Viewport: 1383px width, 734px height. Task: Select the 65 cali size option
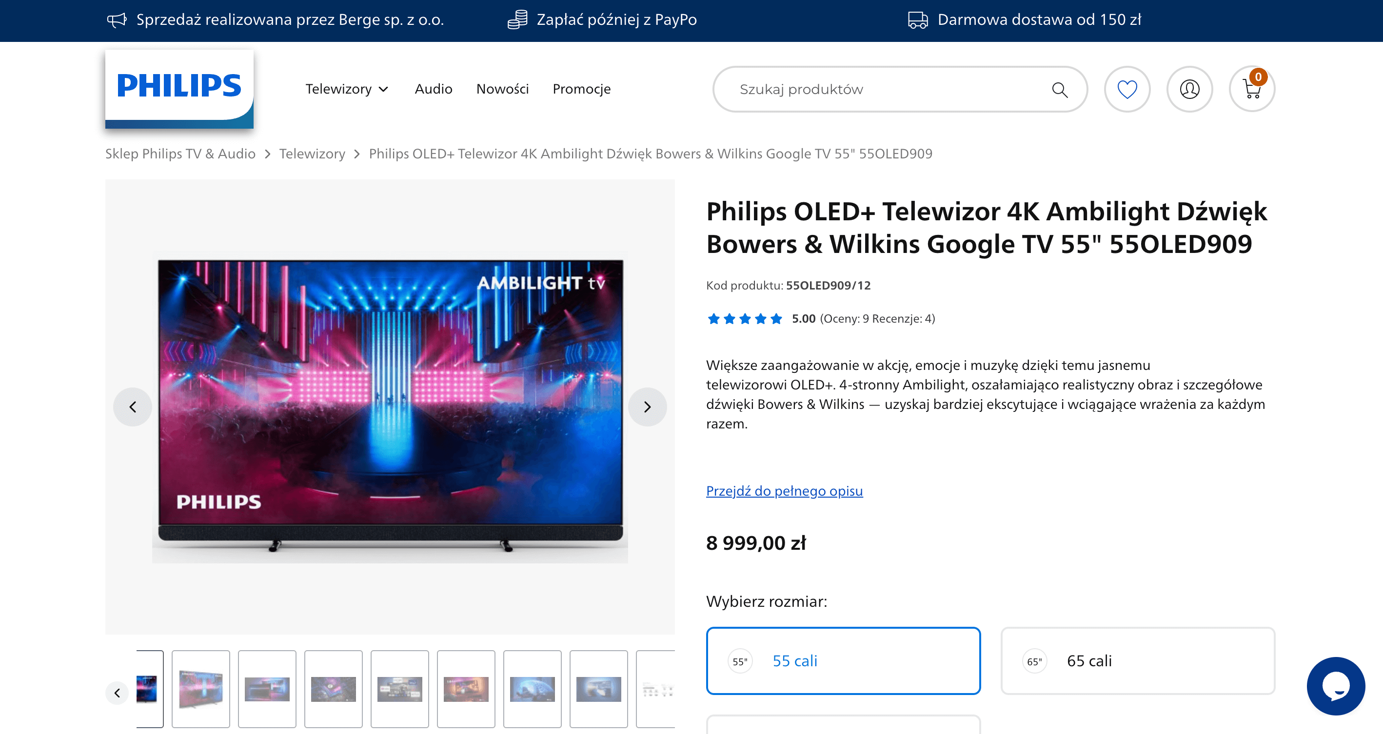coord(1138,660)
